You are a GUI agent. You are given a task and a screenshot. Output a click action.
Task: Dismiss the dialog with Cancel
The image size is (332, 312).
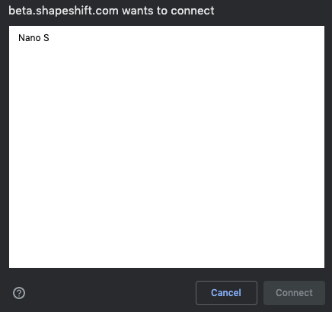click(226, 293)
